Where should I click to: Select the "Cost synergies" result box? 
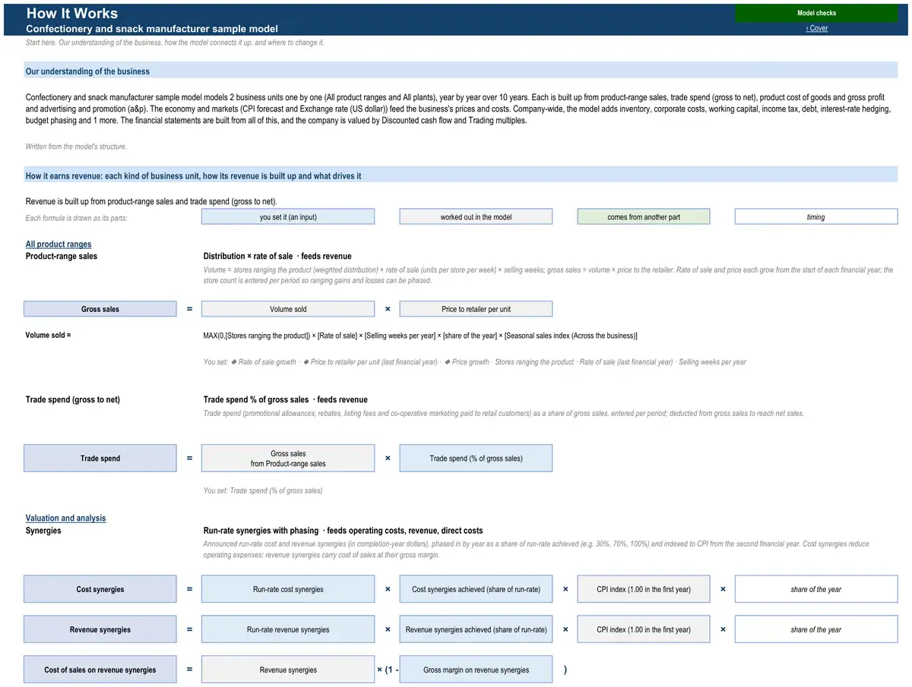coord(100,589)
